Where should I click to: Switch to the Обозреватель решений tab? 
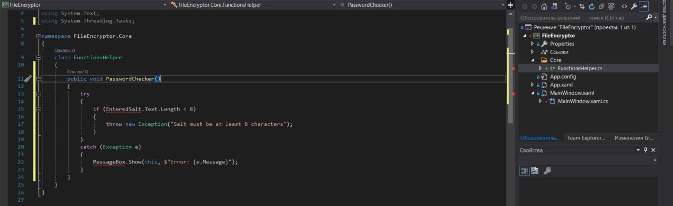(541, 138)
